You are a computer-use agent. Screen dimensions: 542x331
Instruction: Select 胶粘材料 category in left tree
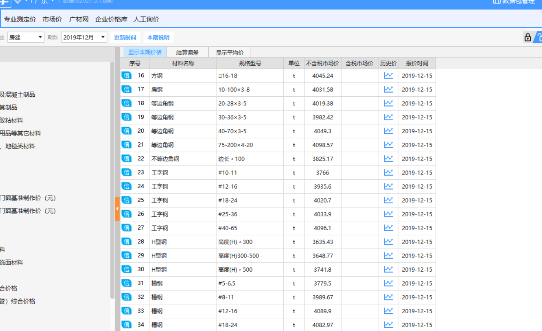[x=11, y=120]
